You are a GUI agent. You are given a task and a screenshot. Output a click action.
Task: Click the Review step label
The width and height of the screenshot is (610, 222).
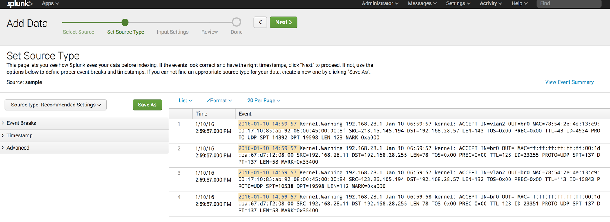(x=210, y=32)
